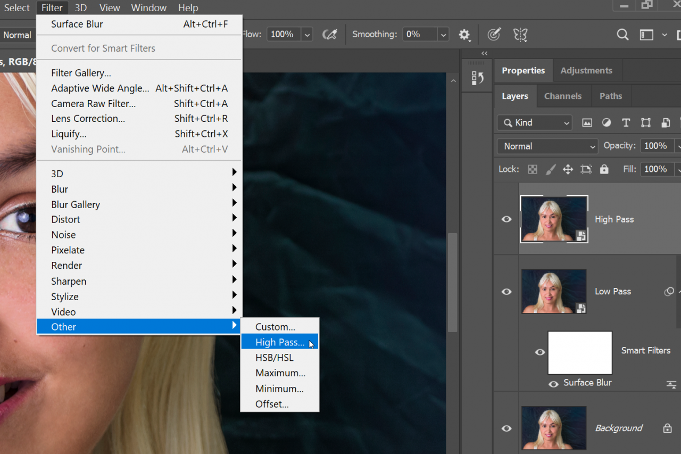Switch to the Channels tab

(x=562, y=96)
